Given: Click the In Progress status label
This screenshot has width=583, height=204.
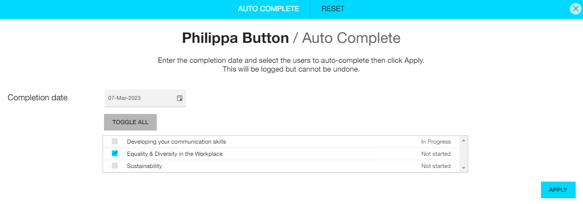Looking at the screenshot, I should coord(436,142).
